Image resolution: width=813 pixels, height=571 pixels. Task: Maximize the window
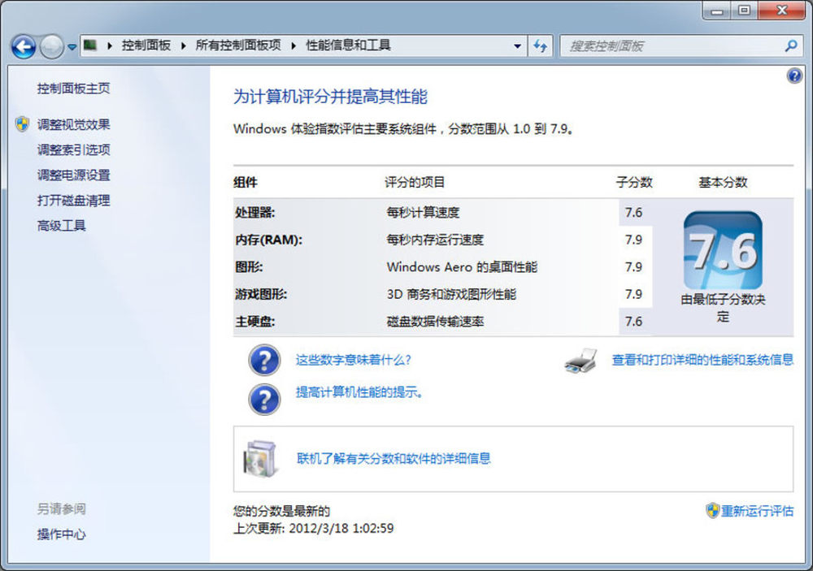[744, 10]
